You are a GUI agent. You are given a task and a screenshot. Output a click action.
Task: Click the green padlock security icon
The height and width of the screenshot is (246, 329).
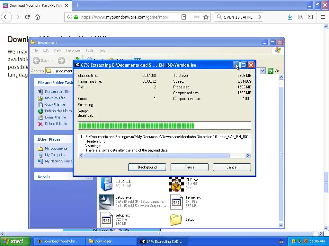pos(76,17)
